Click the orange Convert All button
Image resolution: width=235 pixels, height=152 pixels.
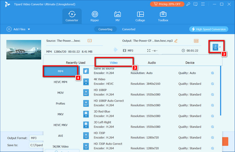pyautogui.click(x=225, y=141)
